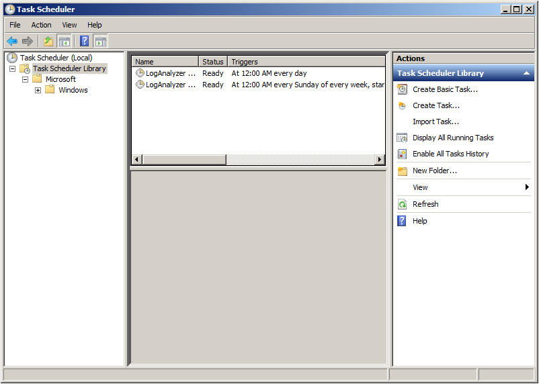Click the horizontal scrollbar right arrow
Screen dimensions: 539x384
[x=380, y=159]
